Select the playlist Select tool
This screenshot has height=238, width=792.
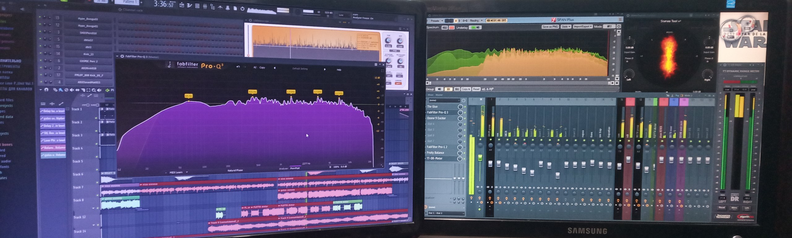[x=88, y=90]
